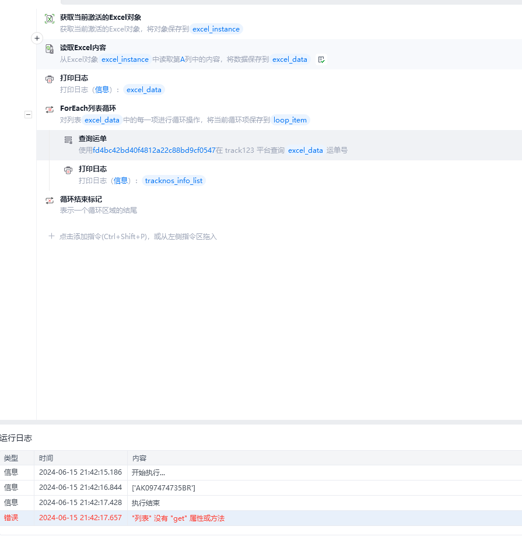
Task: Select the excel_instance variable in 读取Excel内容 step
Action: 125,59
